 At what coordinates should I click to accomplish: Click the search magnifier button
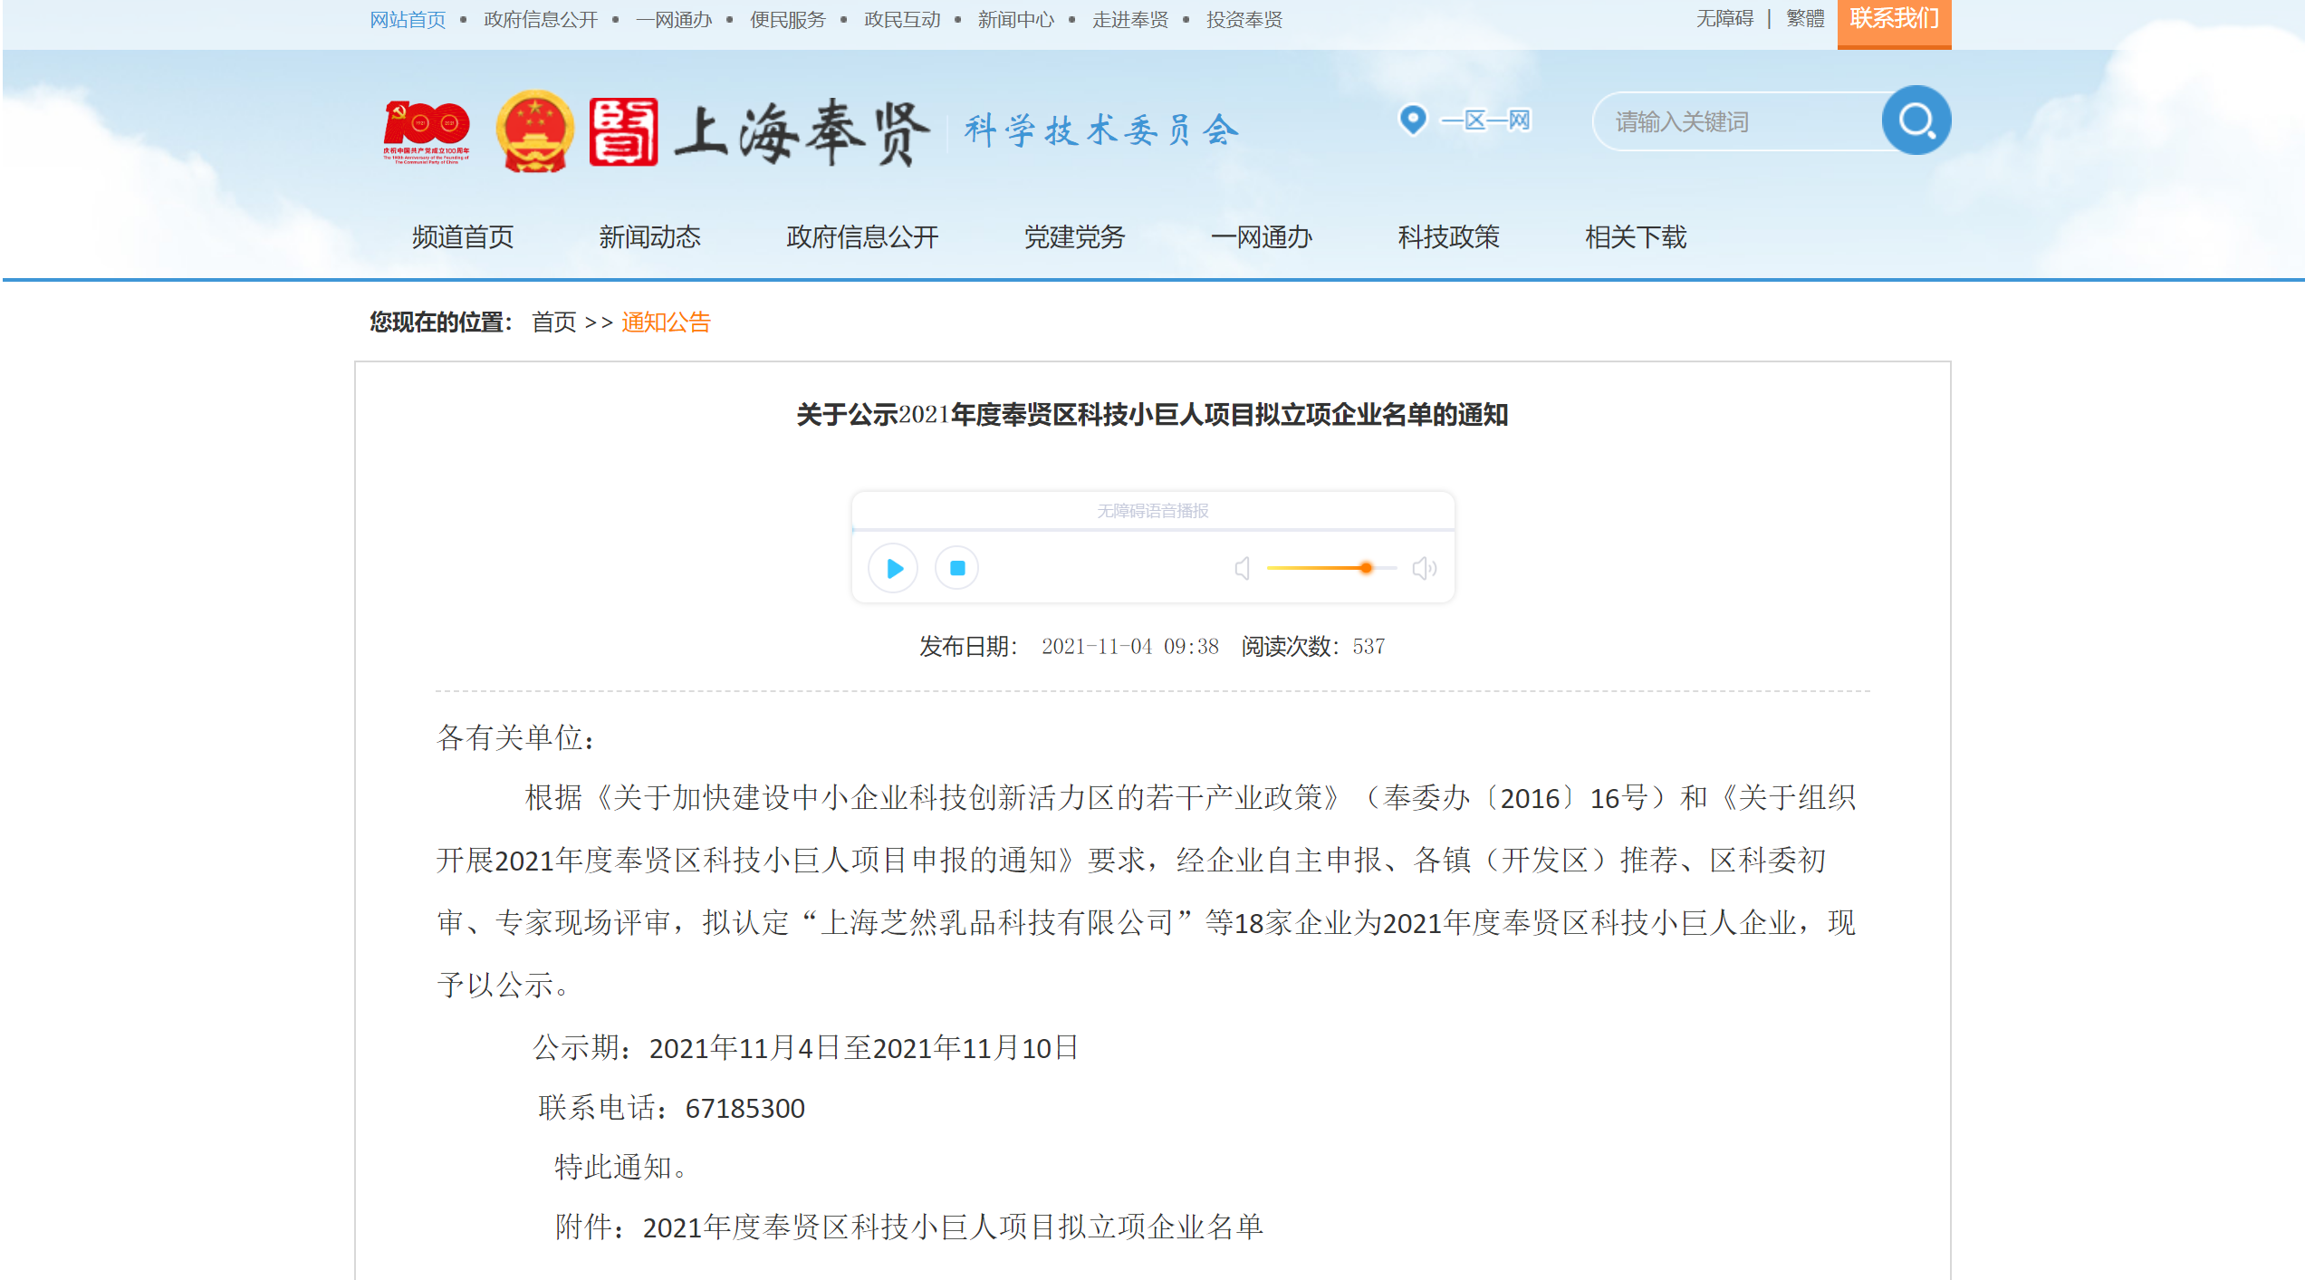pos(1916,120)
